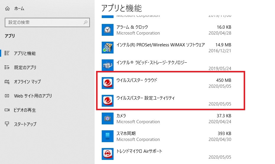
Task: Select インテル(R) PROSet/Wireless WiMAX ソフトウェア entry
Action: (161, 45)
